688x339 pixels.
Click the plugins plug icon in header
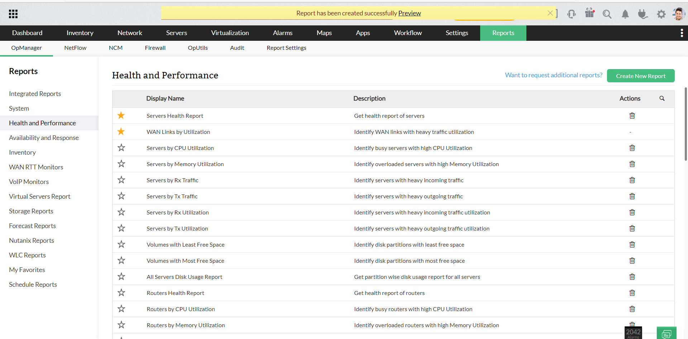click(x=643, y=14)
